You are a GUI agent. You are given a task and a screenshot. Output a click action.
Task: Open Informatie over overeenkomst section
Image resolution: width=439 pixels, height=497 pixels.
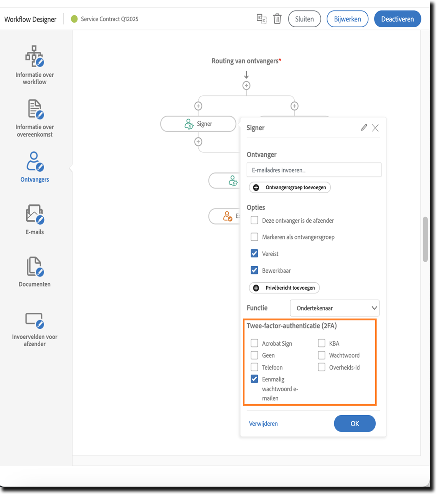(35, 118)
